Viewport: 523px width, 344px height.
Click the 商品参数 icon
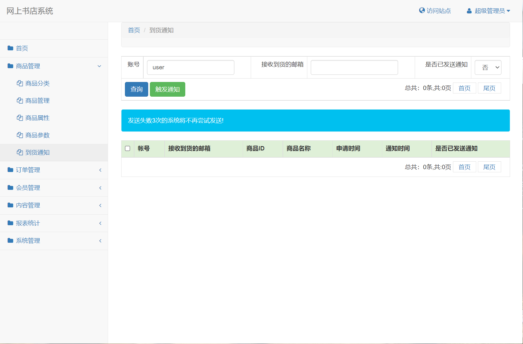click(20, 135)
